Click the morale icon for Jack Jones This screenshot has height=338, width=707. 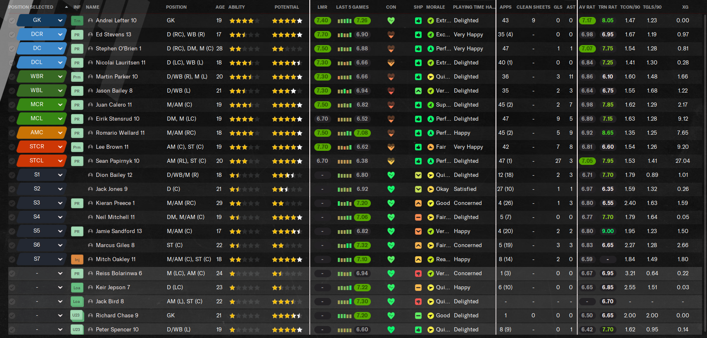[x=430, y=189]
